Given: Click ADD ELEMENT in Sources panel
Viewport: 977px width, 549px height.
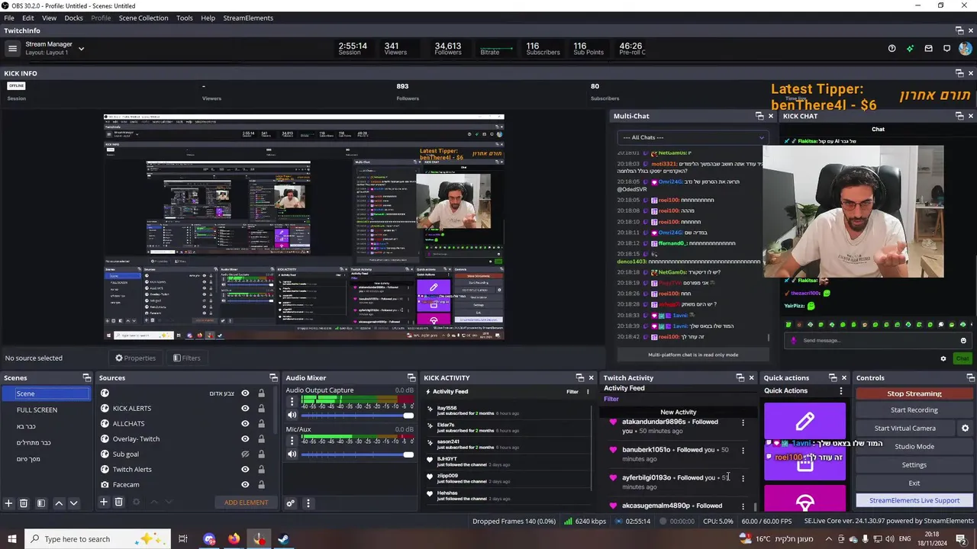Looking at the screenshot, I should (246, 502).
